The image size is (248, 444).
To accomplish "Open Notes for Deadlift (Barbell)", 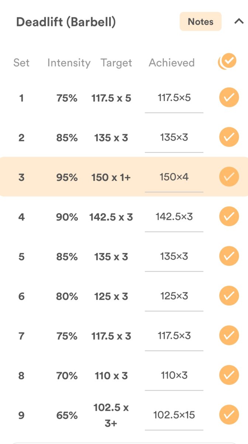I will coord(200,22).
